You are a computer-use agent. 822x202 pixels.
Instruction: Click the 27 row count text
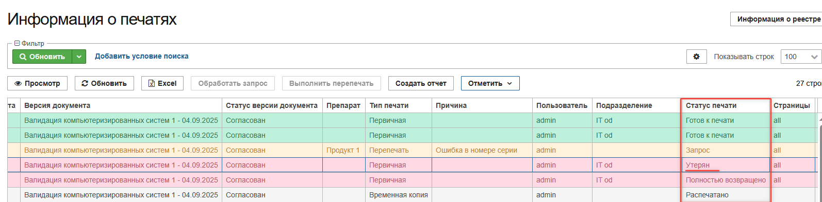click(809, 83)
